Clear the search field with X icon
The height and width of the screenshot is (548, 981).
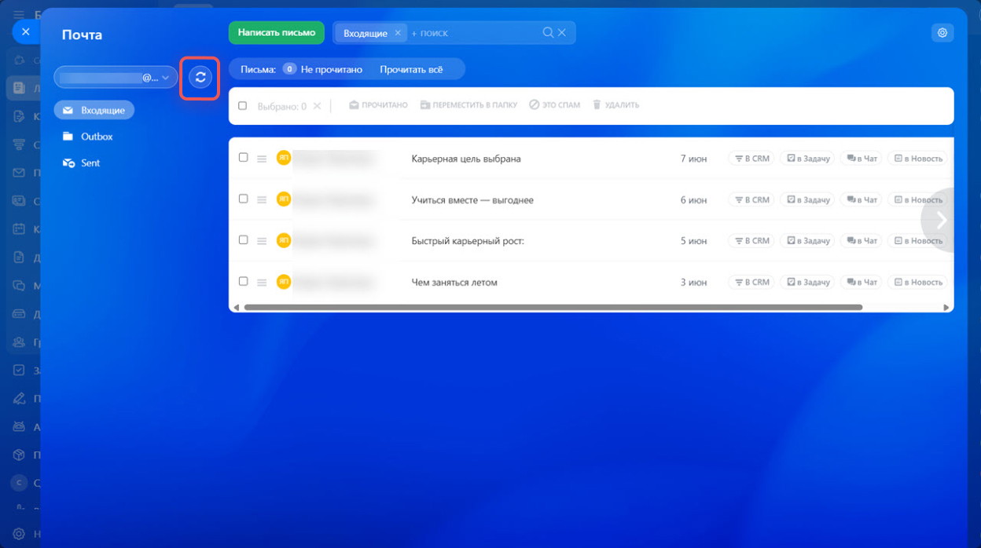point(562,33)
